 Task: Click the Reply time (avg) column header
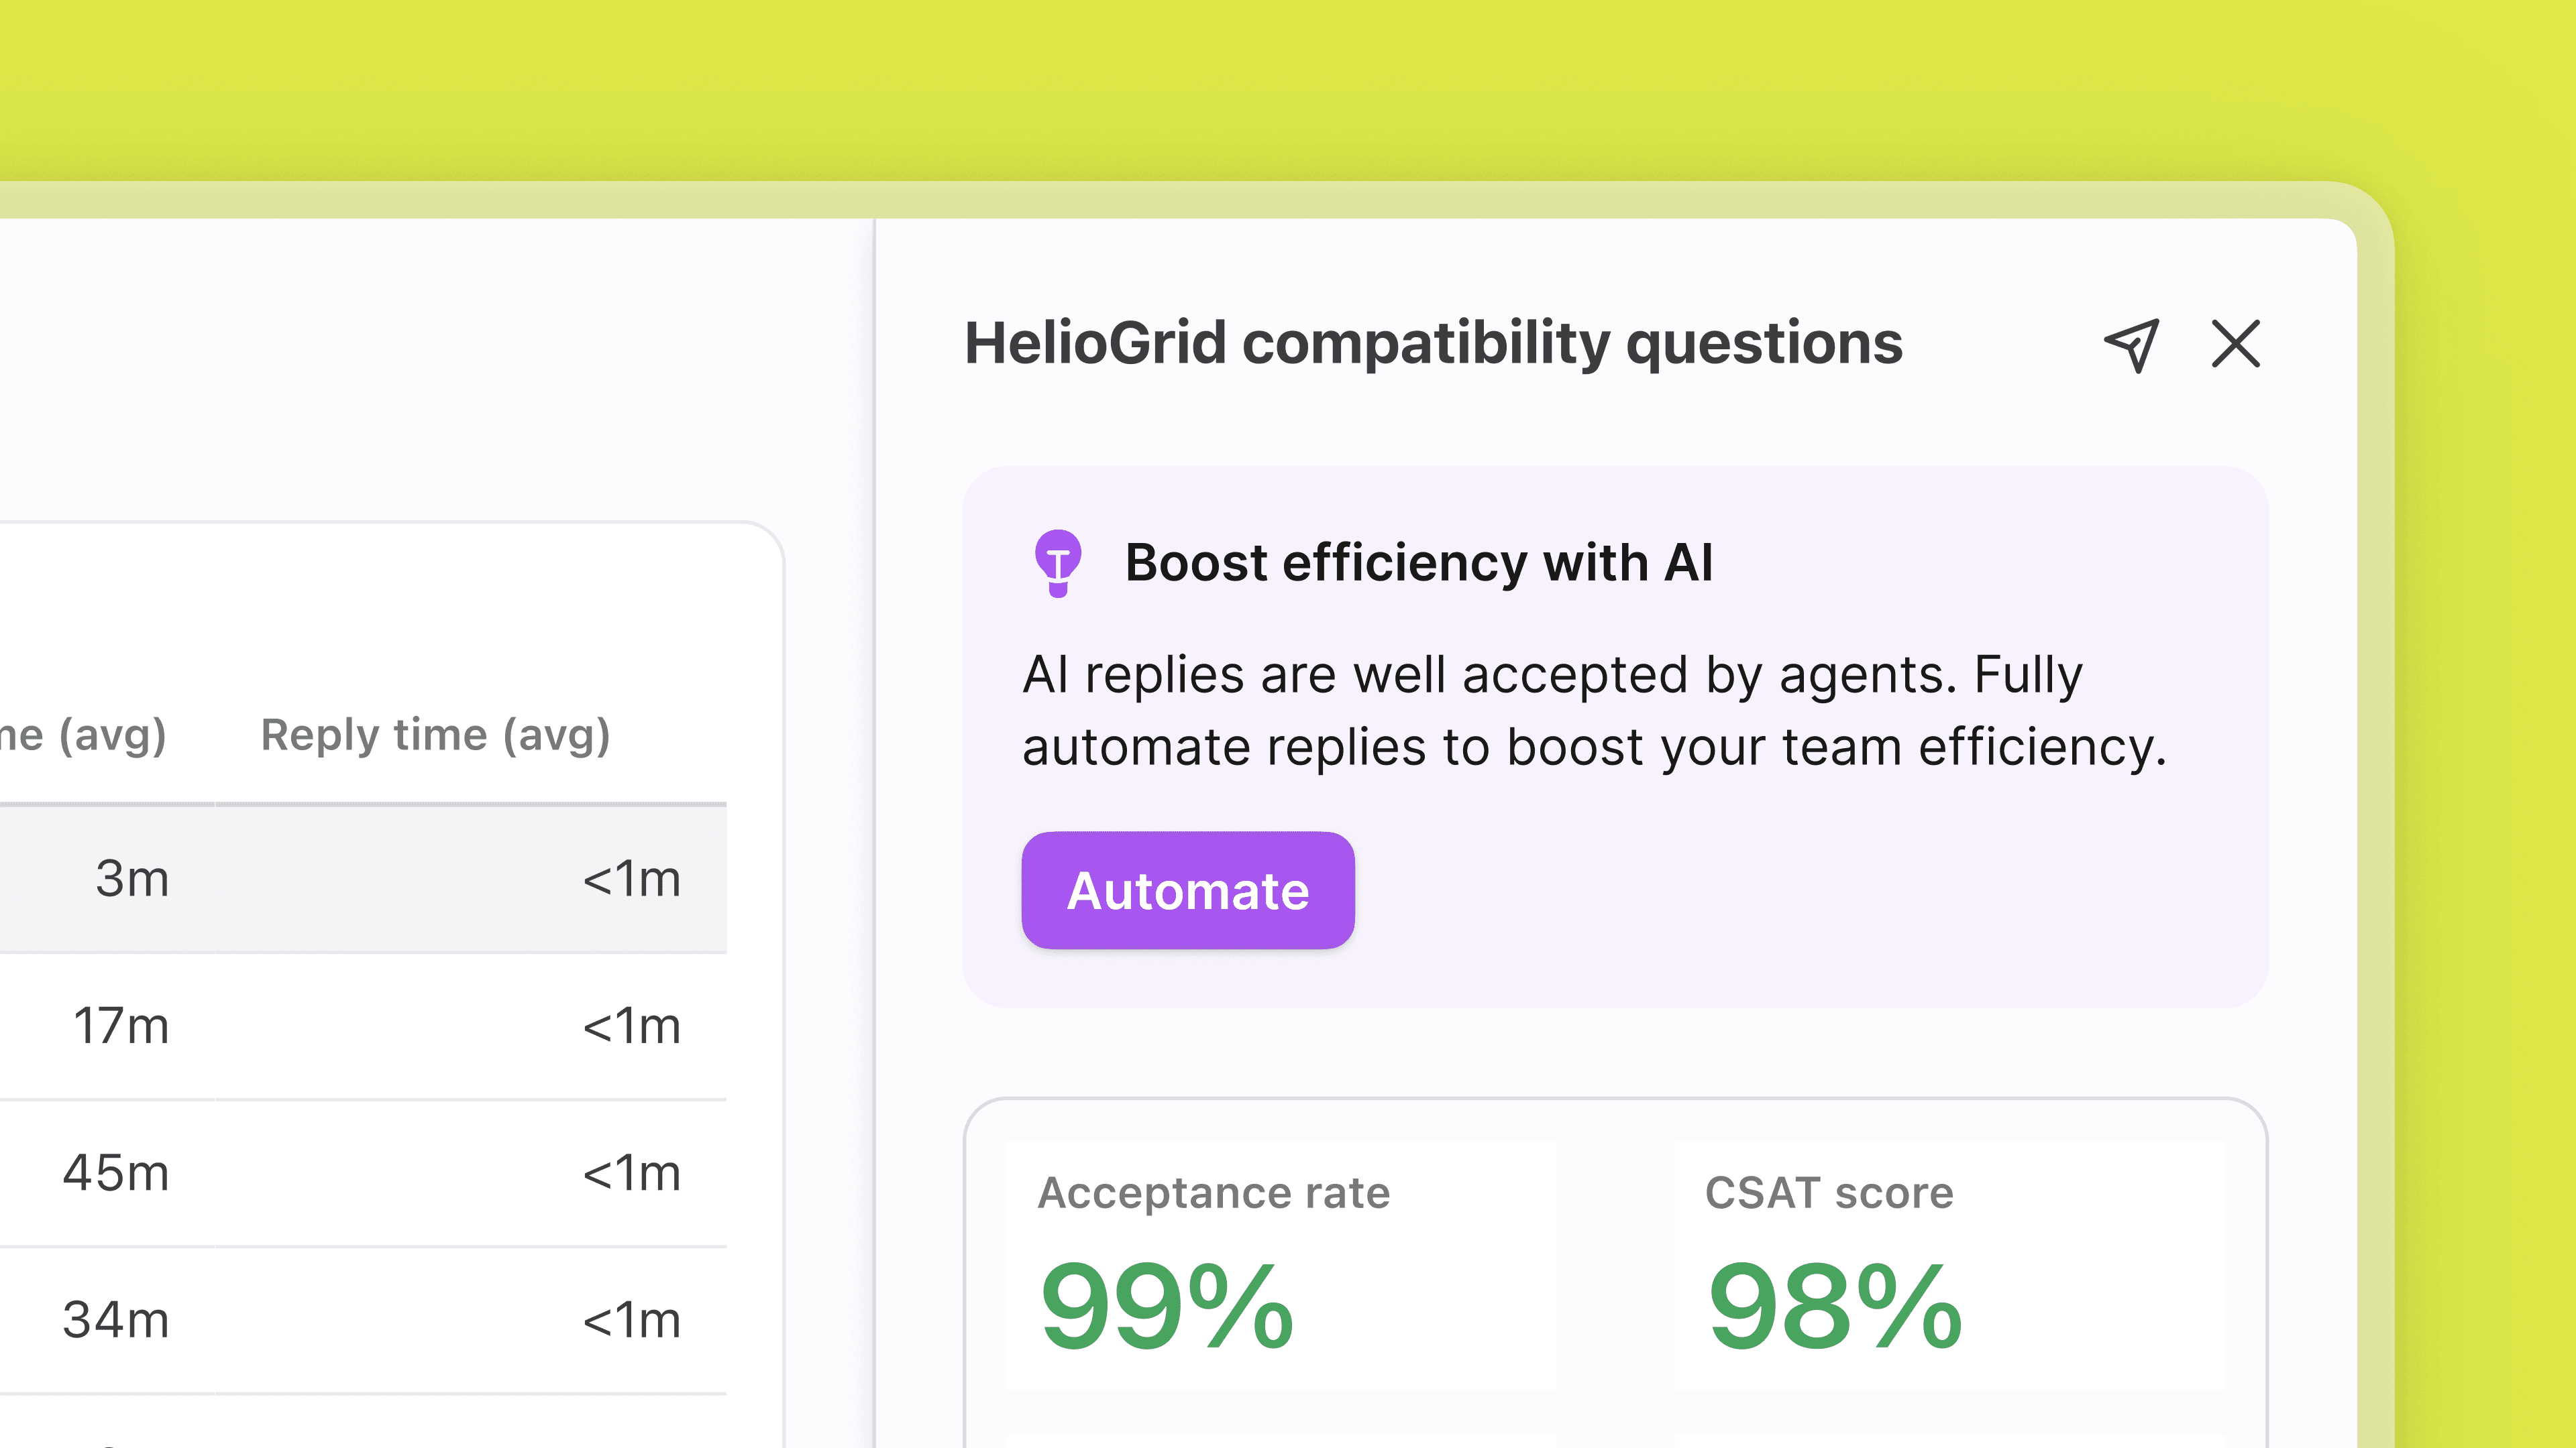pos(435,735)
